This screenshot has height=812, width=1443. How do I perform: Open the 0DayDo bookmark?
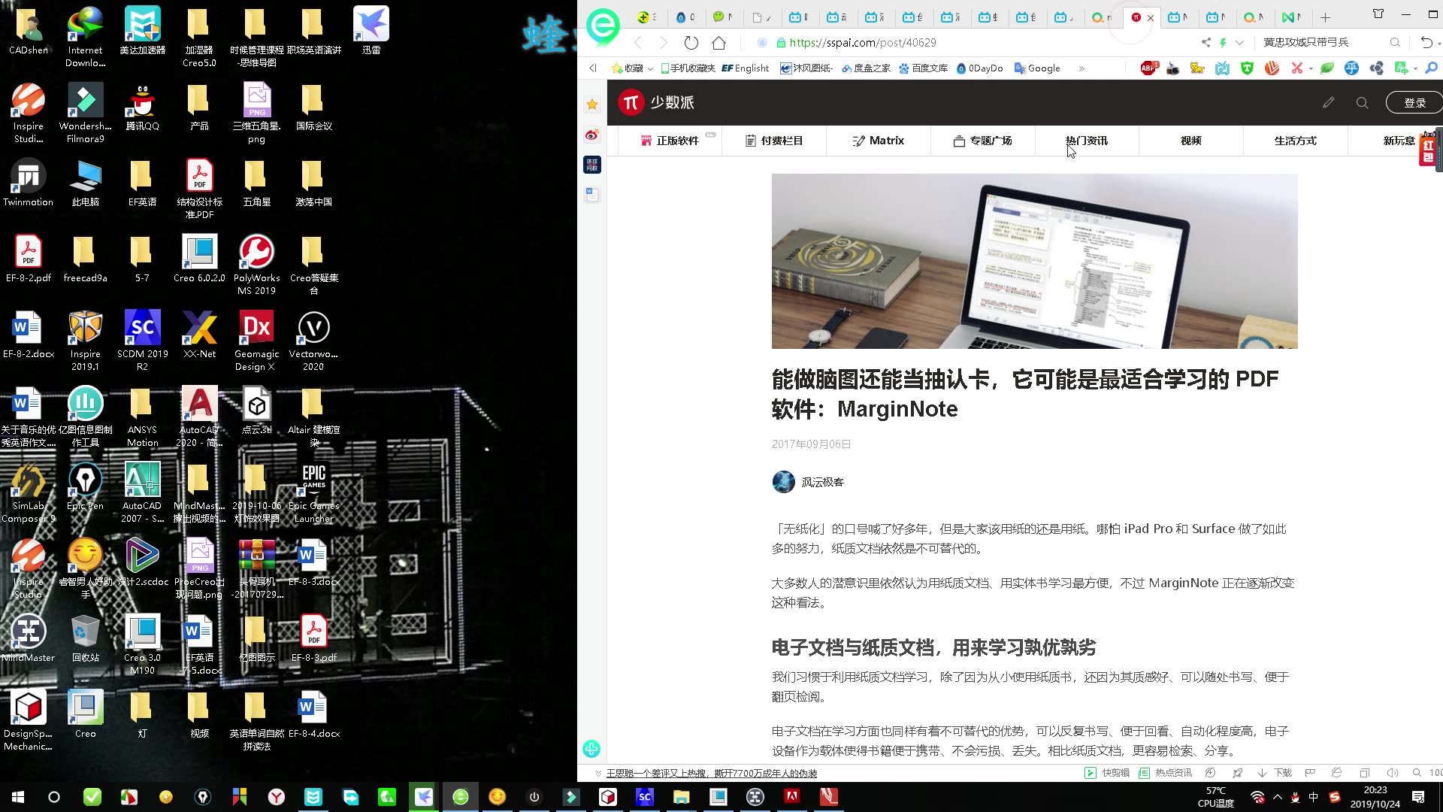(x=980, y=68)
